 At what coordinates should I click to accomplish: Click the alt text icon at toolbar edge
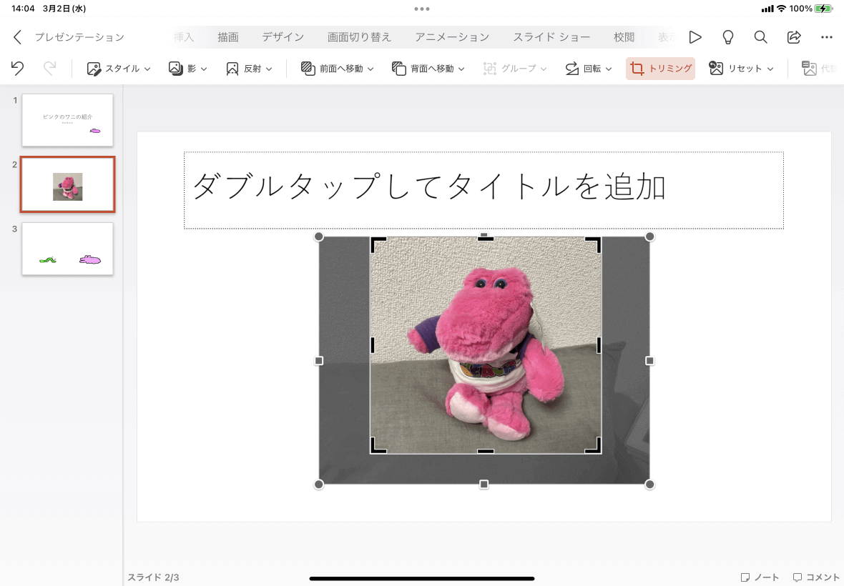coord(809,69)
